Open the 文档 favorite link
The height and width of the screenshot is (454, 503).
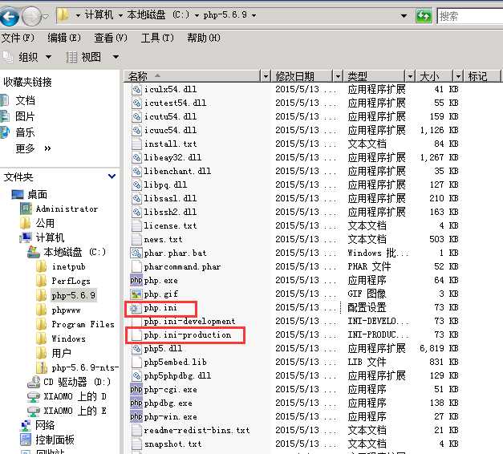point(25,100)
